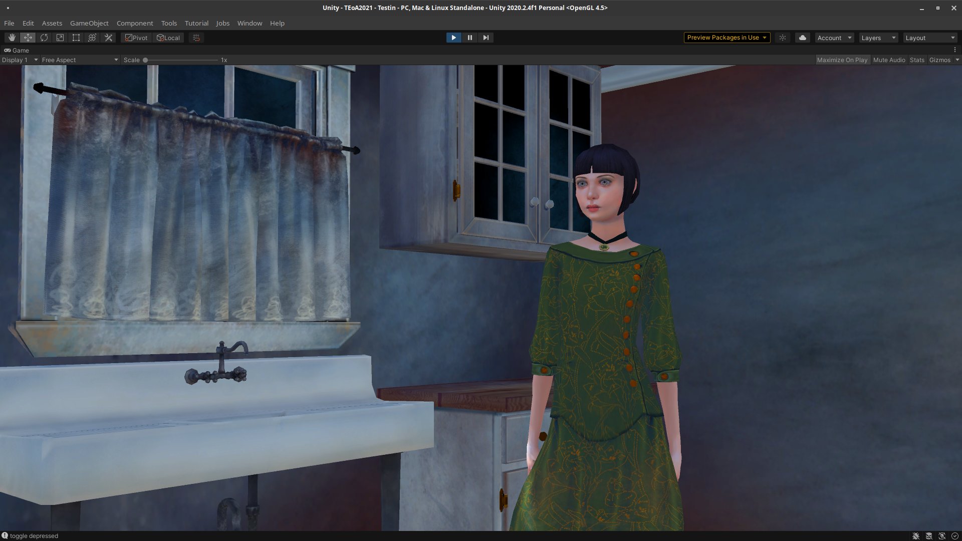The image size is (962, 541).
Task: Select the combined Transform tool
Action: pyautogui.click(x=92, y=38)
